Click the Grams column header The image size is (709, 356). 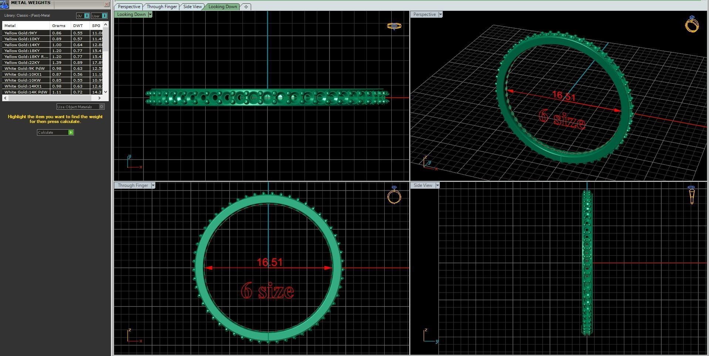point(60,25)
